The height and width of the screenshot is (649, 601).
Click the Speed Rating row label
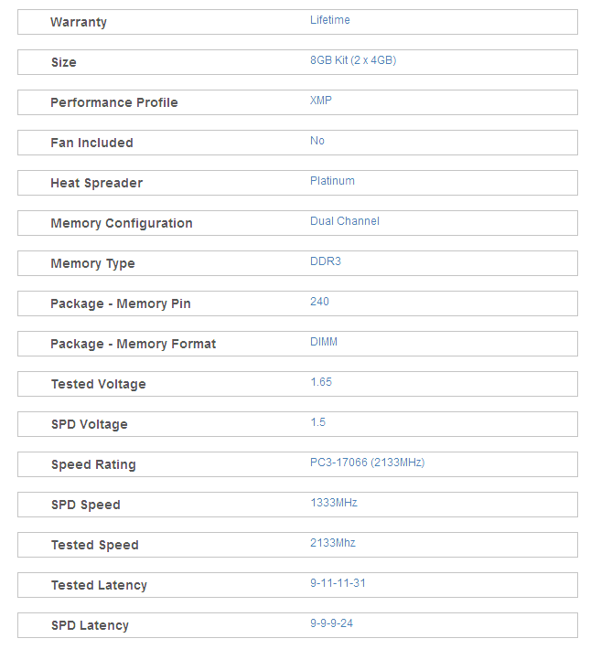click(x=93, y=465)
